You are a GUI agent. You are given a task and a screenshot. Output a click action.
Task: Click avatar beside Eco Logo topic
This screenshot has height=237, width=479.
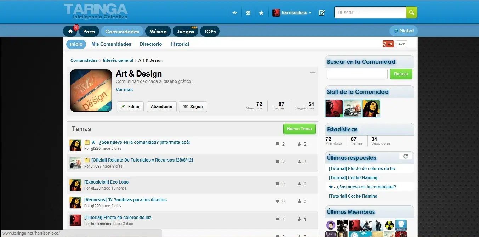tap(75, 185)
